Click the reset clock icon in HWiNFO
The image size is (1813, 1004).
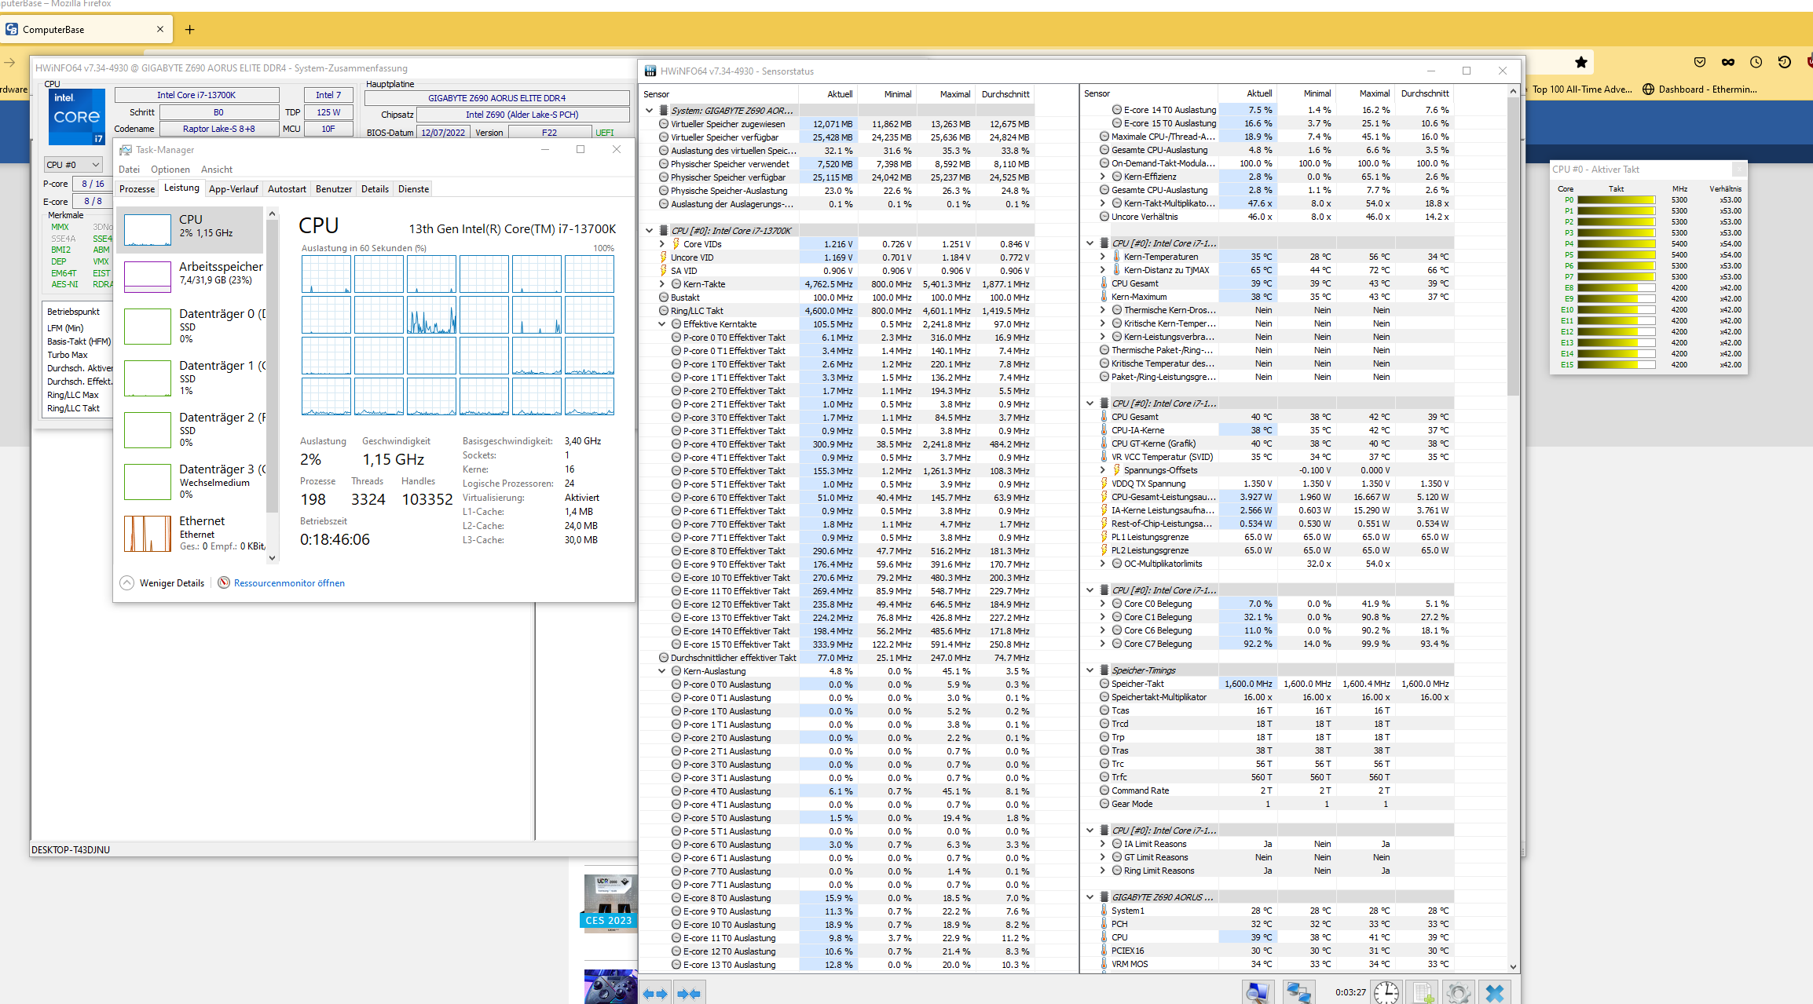coord(1386,992)
